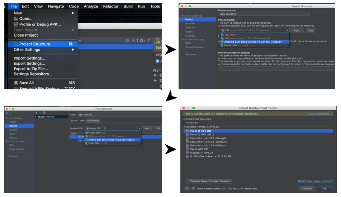Viewport: 341px width, 197px height.
Task: Click OK in Select Deployment Target
Action: click(x=325, y=188)
